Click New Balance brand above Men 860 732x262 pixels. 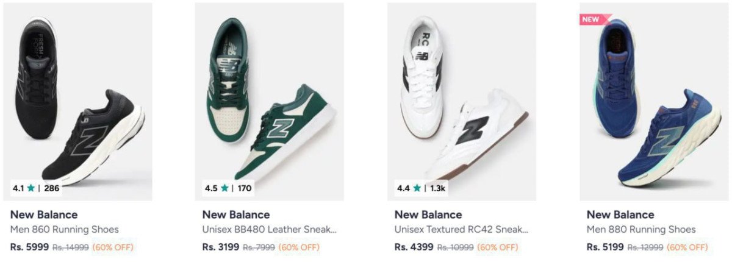point(44,214)
